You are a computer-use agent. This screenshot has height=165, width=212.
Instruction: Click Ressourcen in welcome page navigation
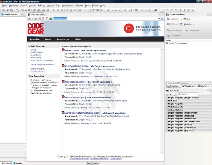tap(63, 40)
